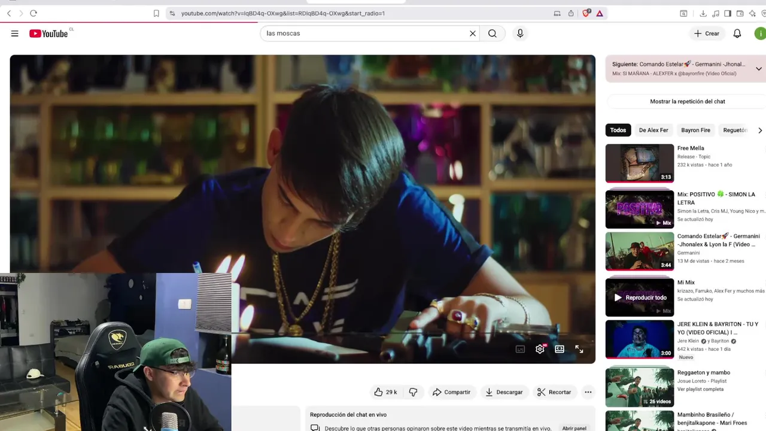This screenshot has height=431, width=766.
Task: Click the Nuevo badge under Jere Klein video
Action: [686, 357]
